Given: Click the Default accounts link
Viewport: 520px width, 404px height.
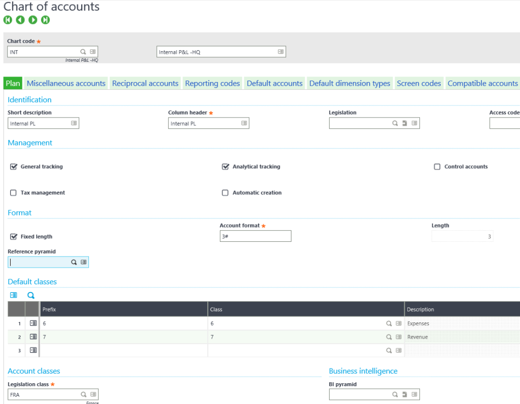Looking at the screenshot, I should tap(274, 83).
